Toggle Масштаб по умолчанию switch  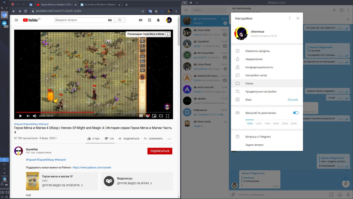(296, 113)
